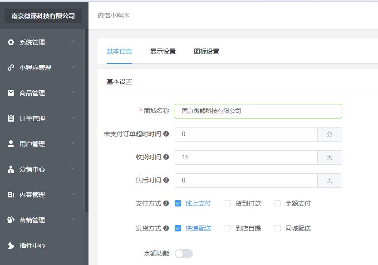This screenshot has height=265, width=378.
Task: Click the 系统管理 settings icon
Action: click(x=11, y=42)
